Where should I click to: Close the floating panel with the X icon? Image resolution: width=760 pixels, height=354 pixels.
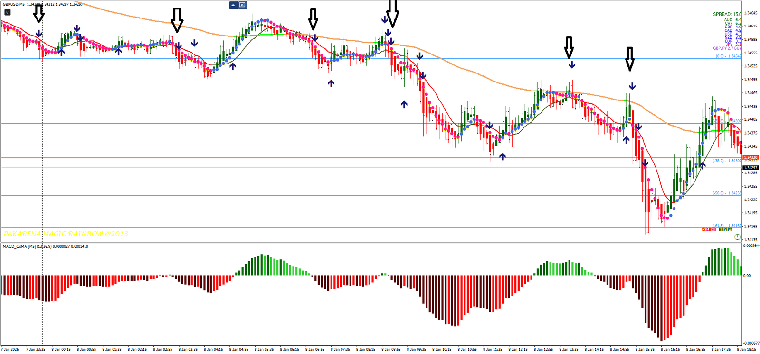coord(242,5)
